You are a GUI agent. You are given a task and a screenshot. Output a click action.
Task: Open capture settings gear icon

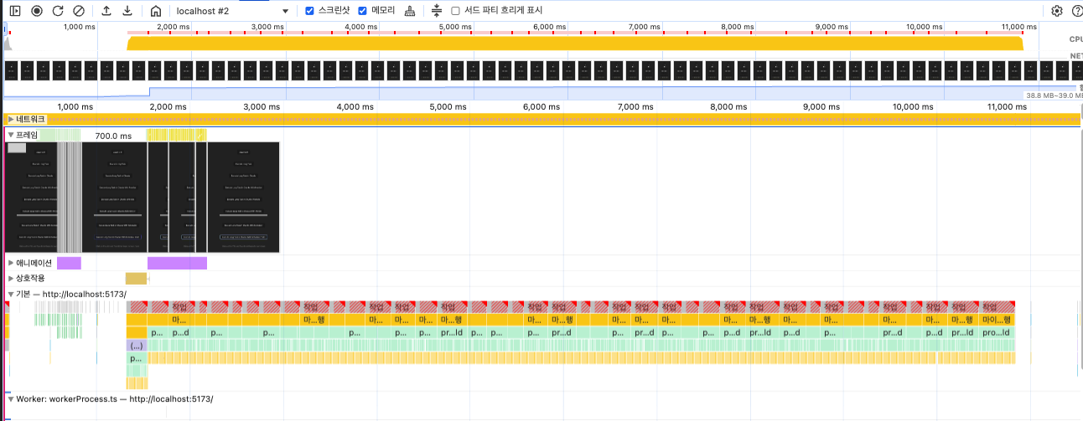pos(1057,11)
